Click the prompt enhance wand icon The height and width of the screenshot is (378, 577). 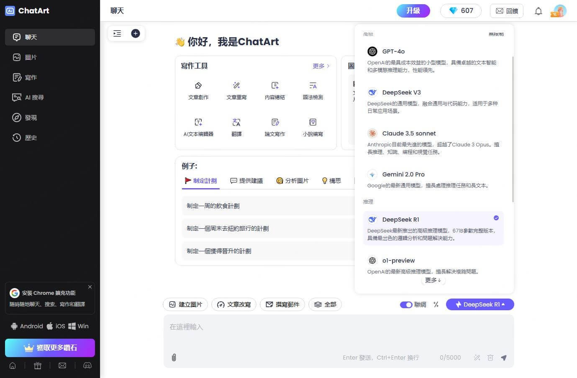(477, 358)
